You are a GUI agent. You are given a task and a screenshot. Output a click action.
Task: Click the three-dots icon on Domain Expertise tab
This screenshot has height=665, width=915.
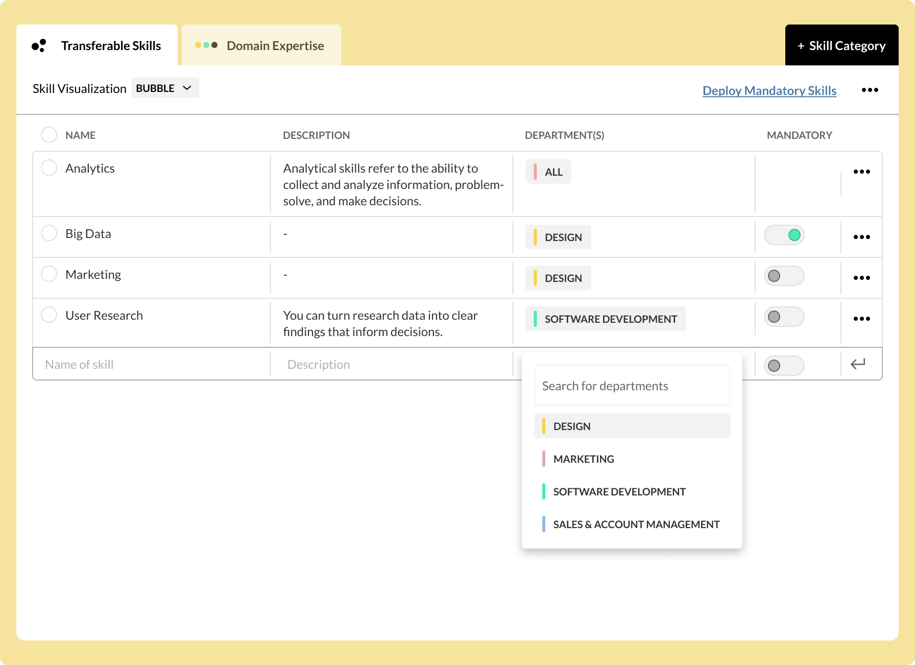pyautogui.click(x=206, y=45)
